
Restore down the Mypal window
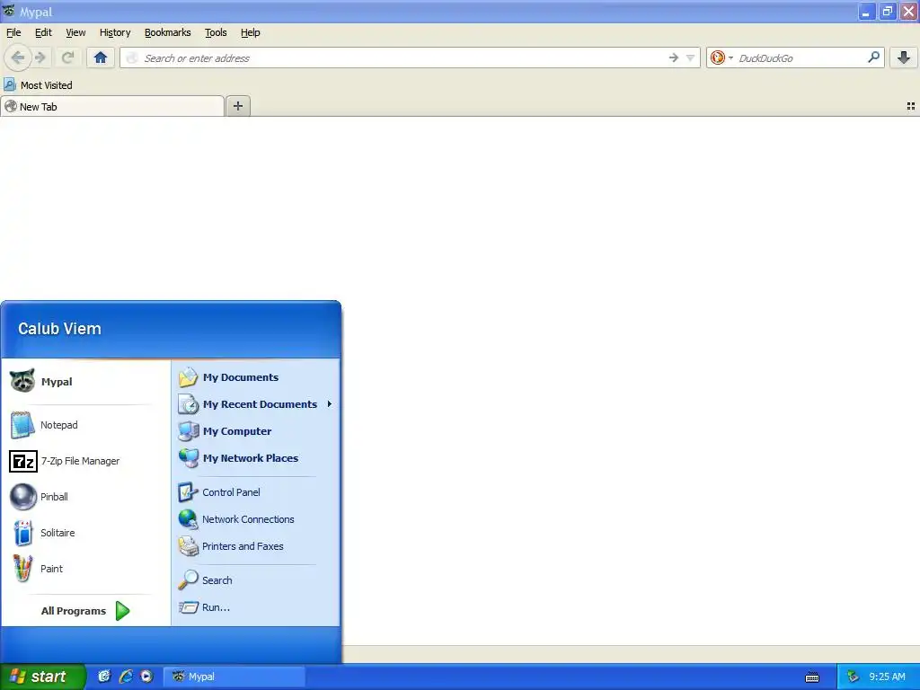pos(887,11)
